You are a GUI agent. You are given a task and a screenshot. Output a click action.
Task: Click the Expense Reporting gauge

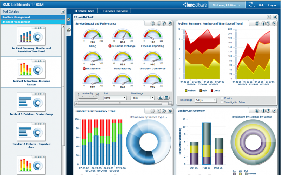(153, 35)
